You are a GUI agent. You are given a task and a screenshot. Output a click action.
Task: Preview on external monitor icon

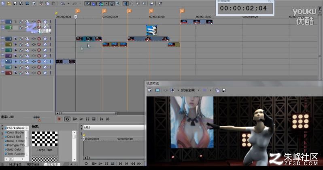point(157,90)
